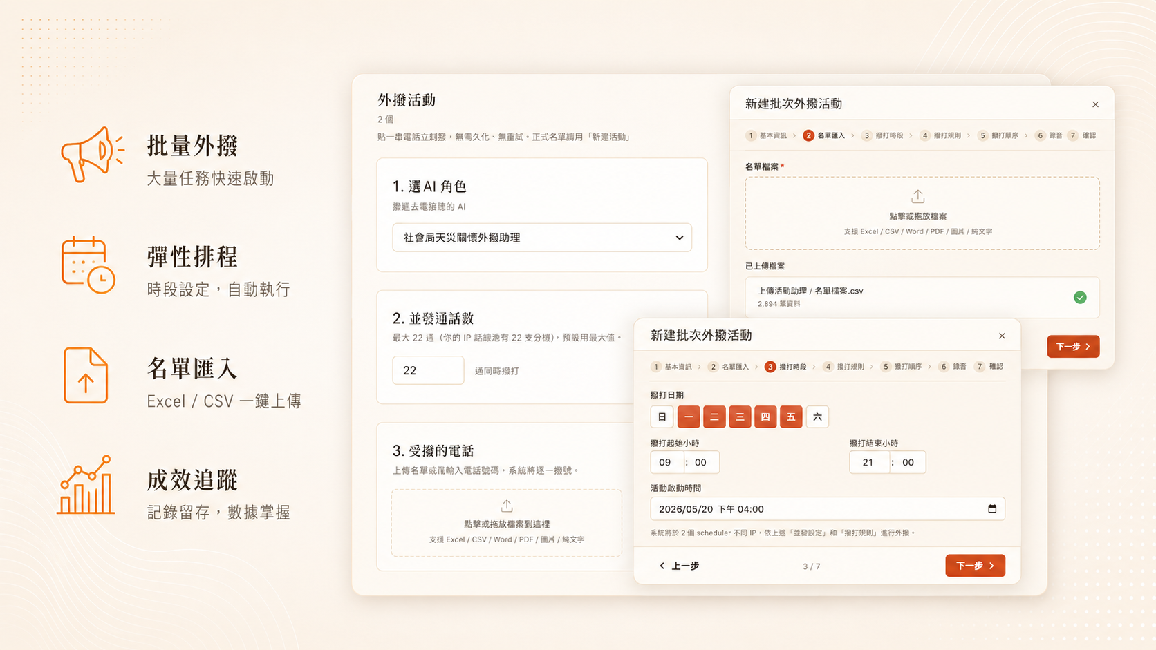Go back with 上一步 button

tap(679, 566)
